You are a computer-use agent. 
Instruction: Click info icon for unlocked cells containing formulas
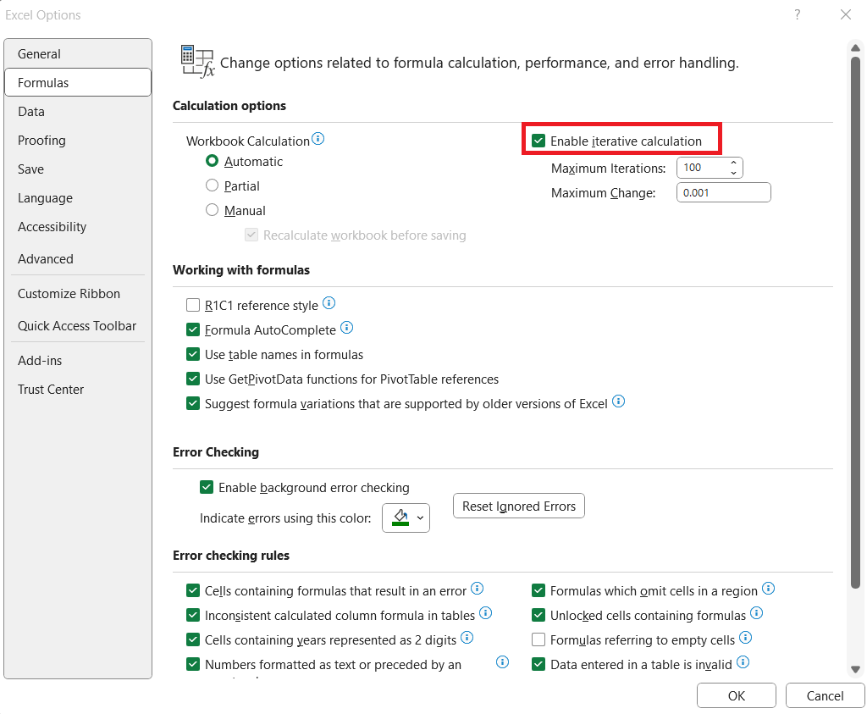(x=757, y=613)
